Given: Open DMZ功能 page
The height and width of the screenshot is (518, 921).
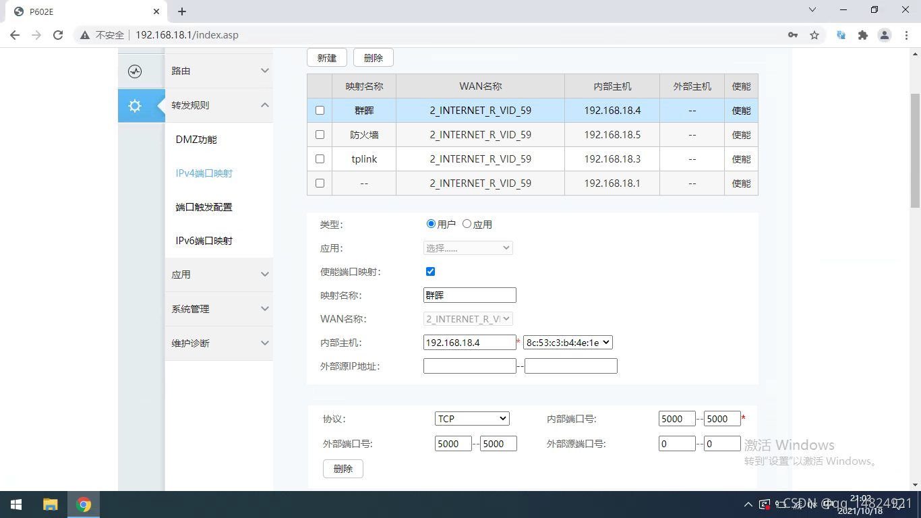Looking at the screenshot, I should pos(196,140).
